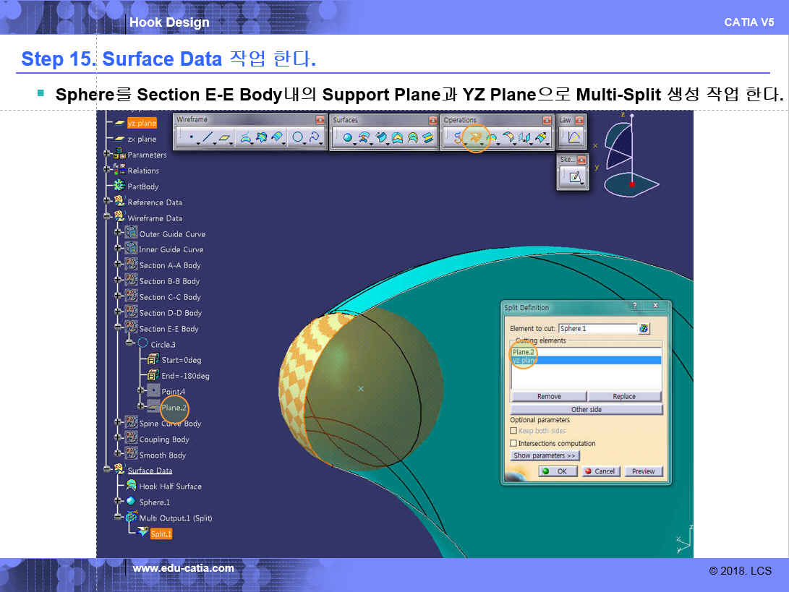Image resolution: width=789 pixels, height=592 pixels.
Task: Click Show parameters >> button
Action: tap(545, 456)
